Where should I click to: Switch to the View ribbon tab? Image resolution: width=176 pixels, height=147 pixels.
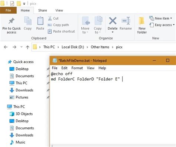point(59,10)
